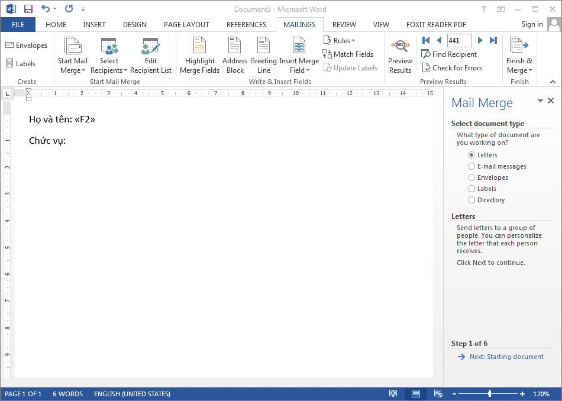The image size is (562, 401).
Task: Click the record number field showing 441
Action: [x=459, y=40]
